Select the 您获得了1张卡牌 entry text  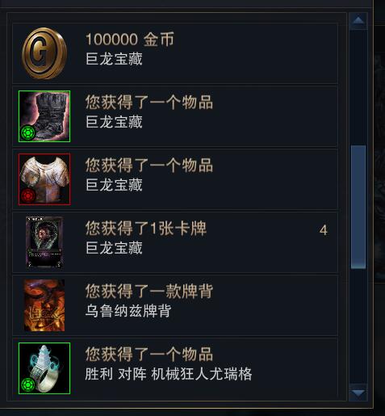point(146,229)
